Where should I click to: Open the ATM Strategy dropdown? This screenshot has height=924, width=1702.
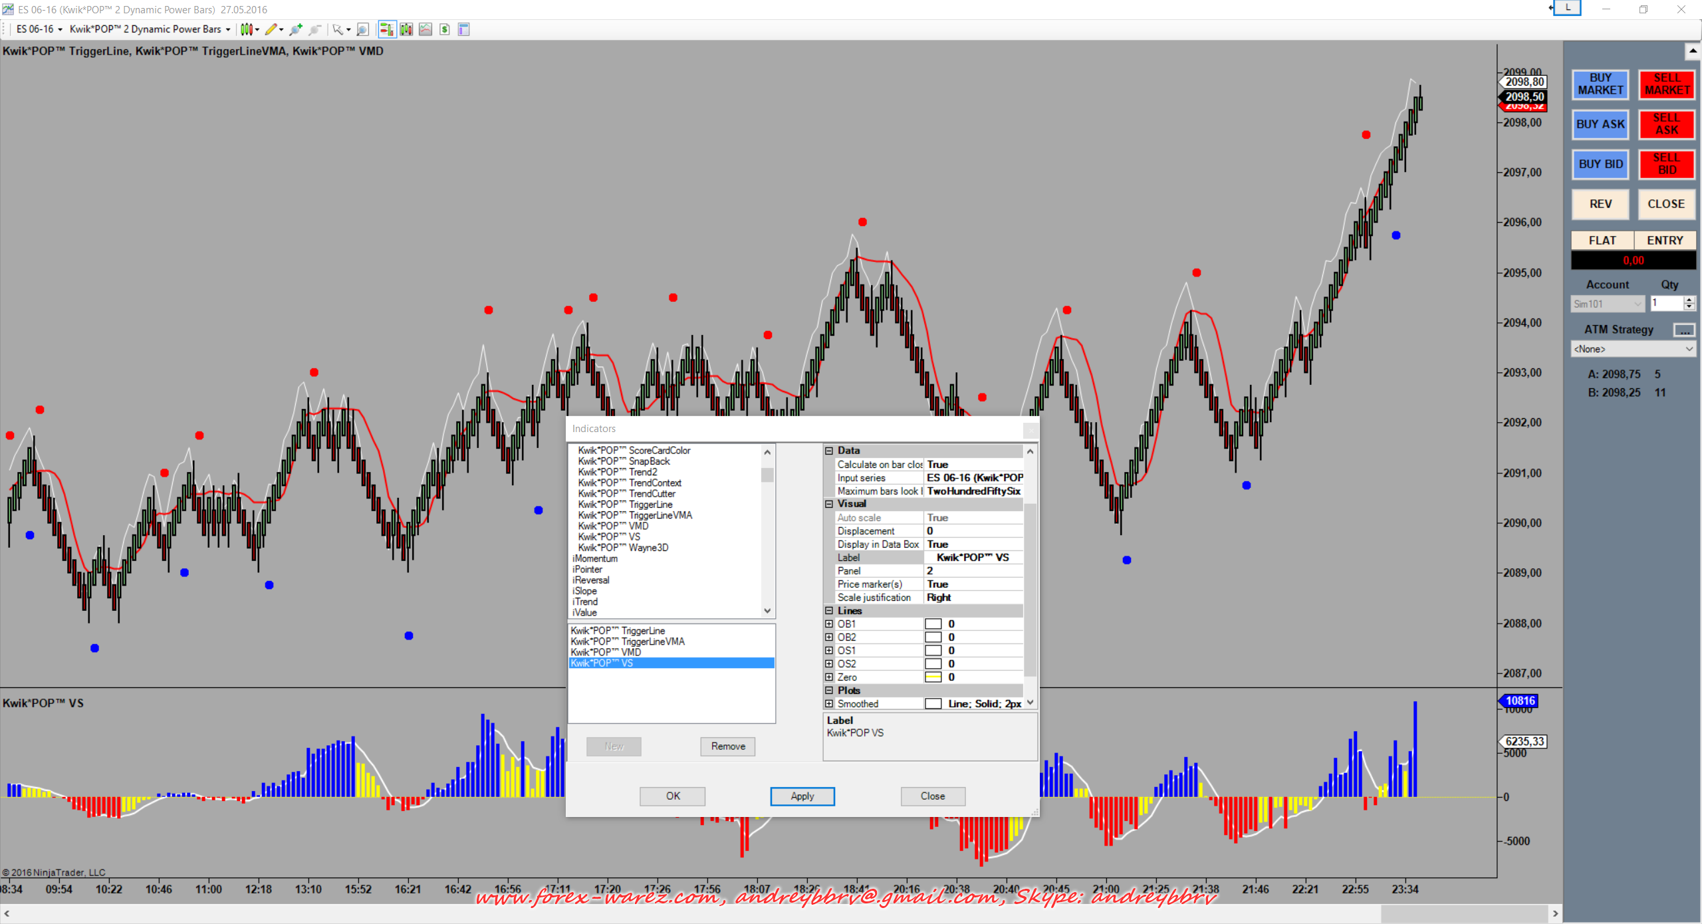point(1632,349)
